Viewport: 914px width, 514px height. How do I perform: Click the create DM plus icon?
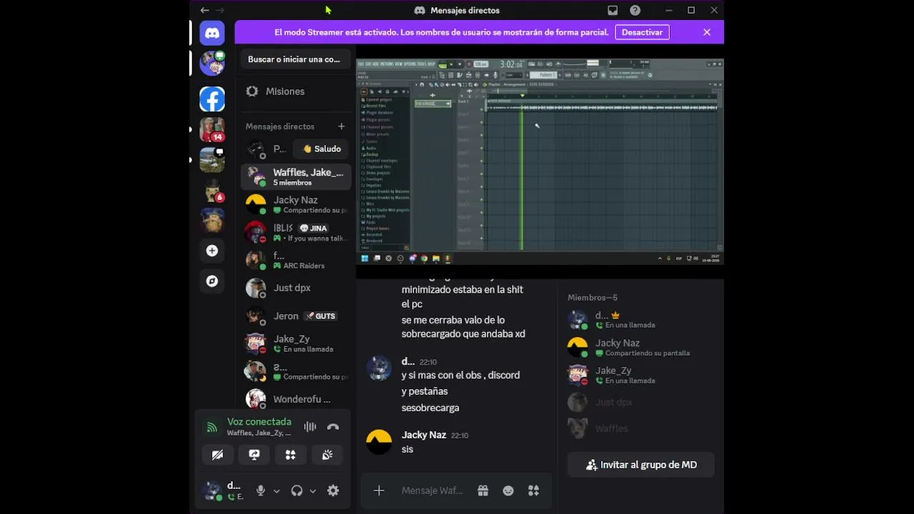(341, 126)
